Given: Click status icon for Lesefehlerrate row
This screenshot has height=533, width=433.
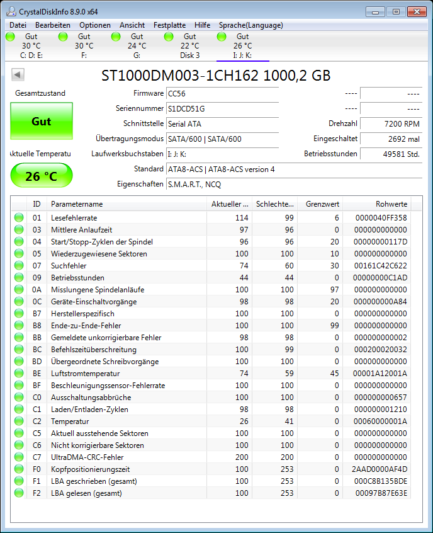Looking at the screenshot, I should (19, 217).
